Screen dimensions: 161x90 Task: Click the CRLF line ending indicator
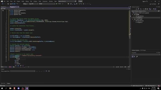[x=129, y=67]
